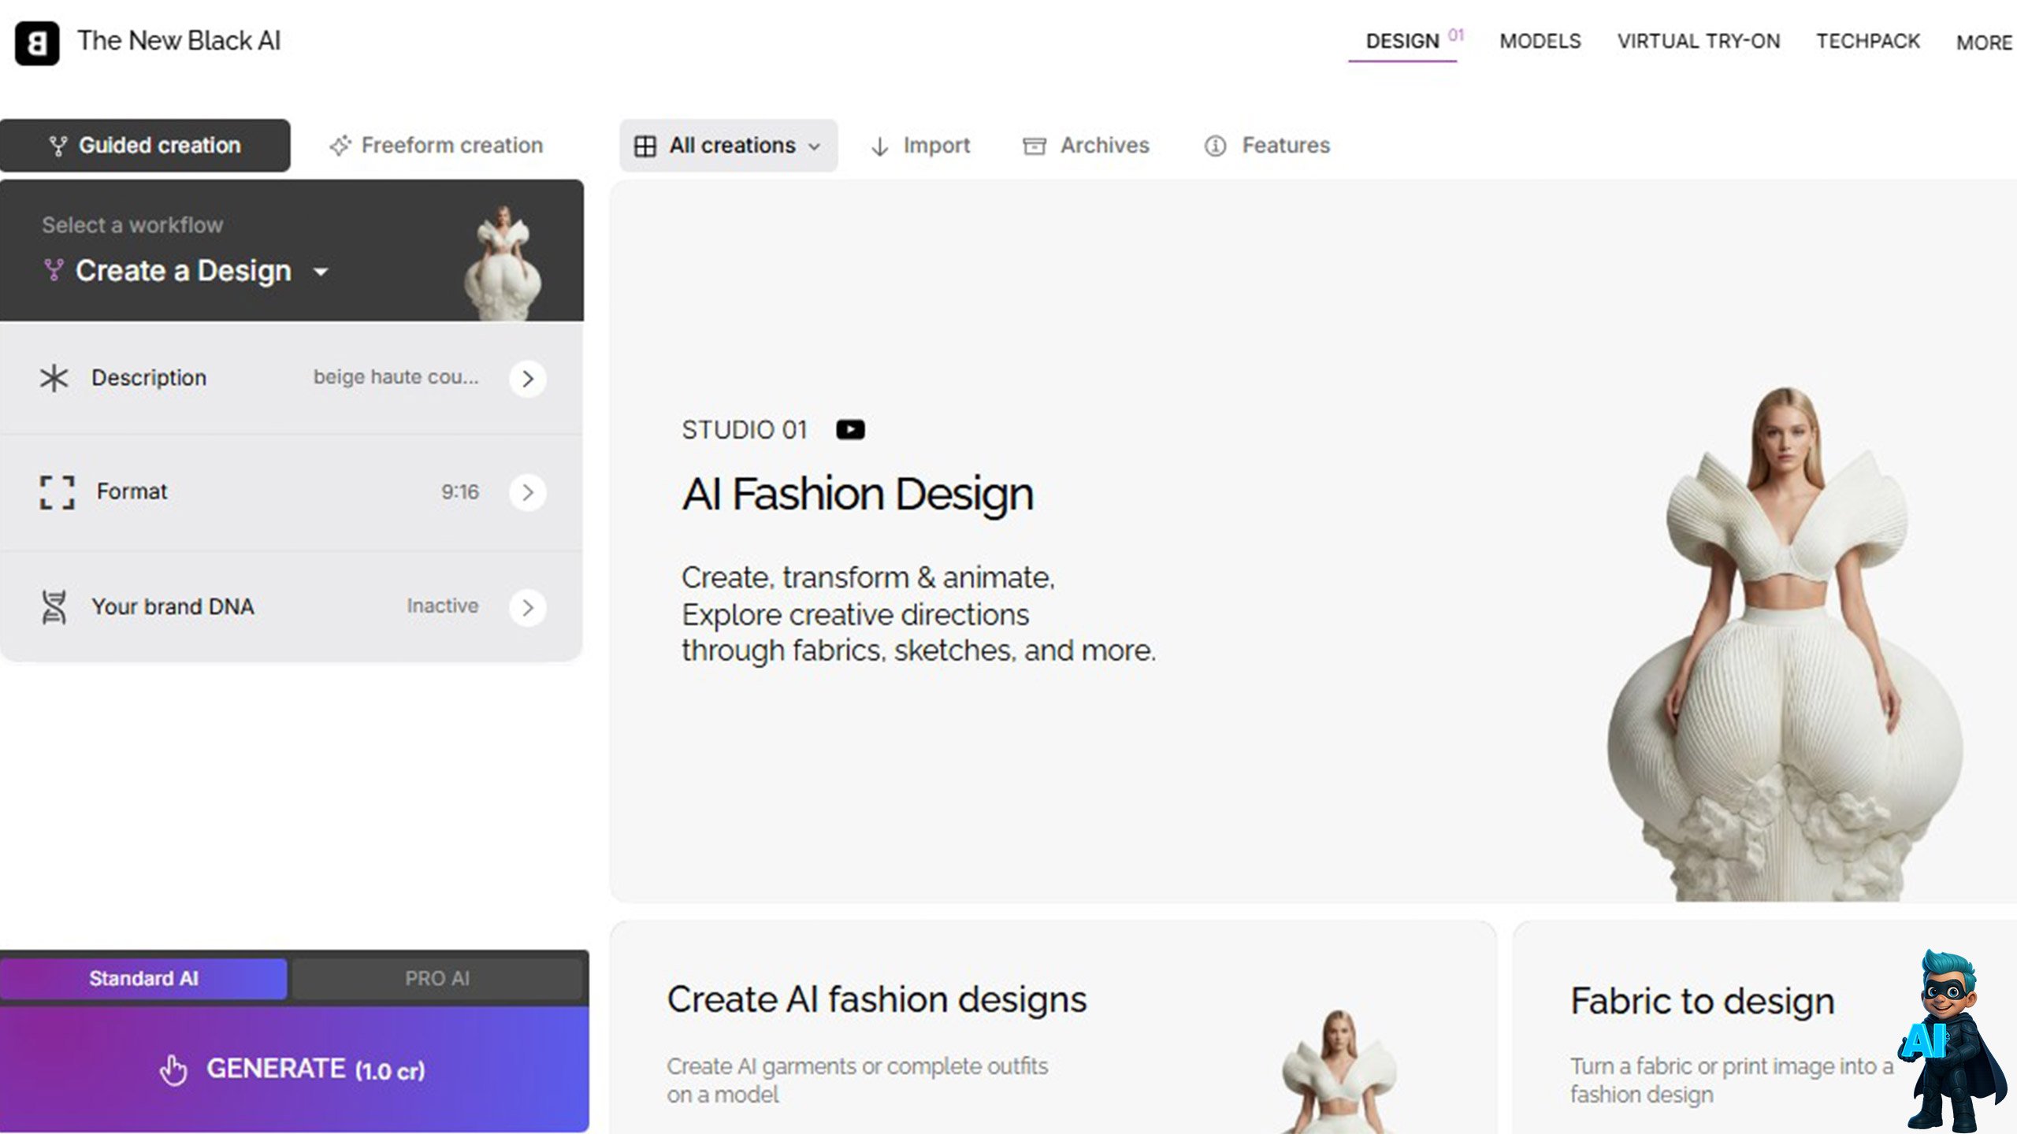Screen dimensions: 2017x1134
Task: Click the dress thumbnail on Create AI fashion designs card
Action: (x=1338, y=1072)
